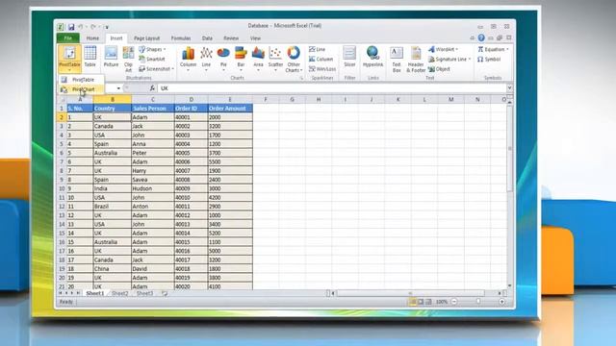Insert a Win/Loss sparkline

(322, 69)
